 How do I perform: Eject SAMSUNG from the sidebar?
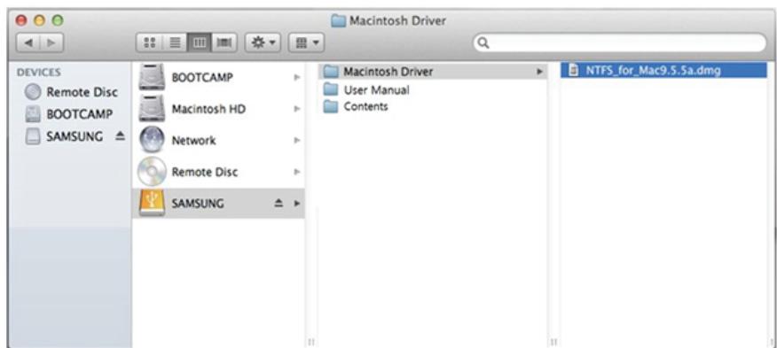click(120, 136)
